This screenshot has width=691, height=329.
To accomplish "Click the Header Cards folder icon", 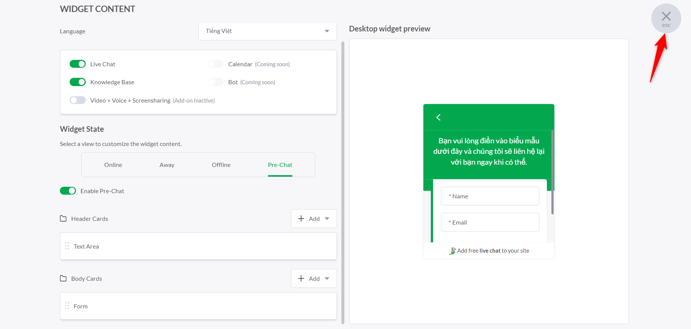I will click(x=63, y=219).
